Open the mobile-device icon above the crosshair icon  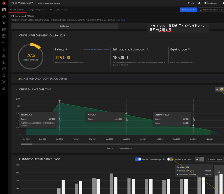click(4, 75)
